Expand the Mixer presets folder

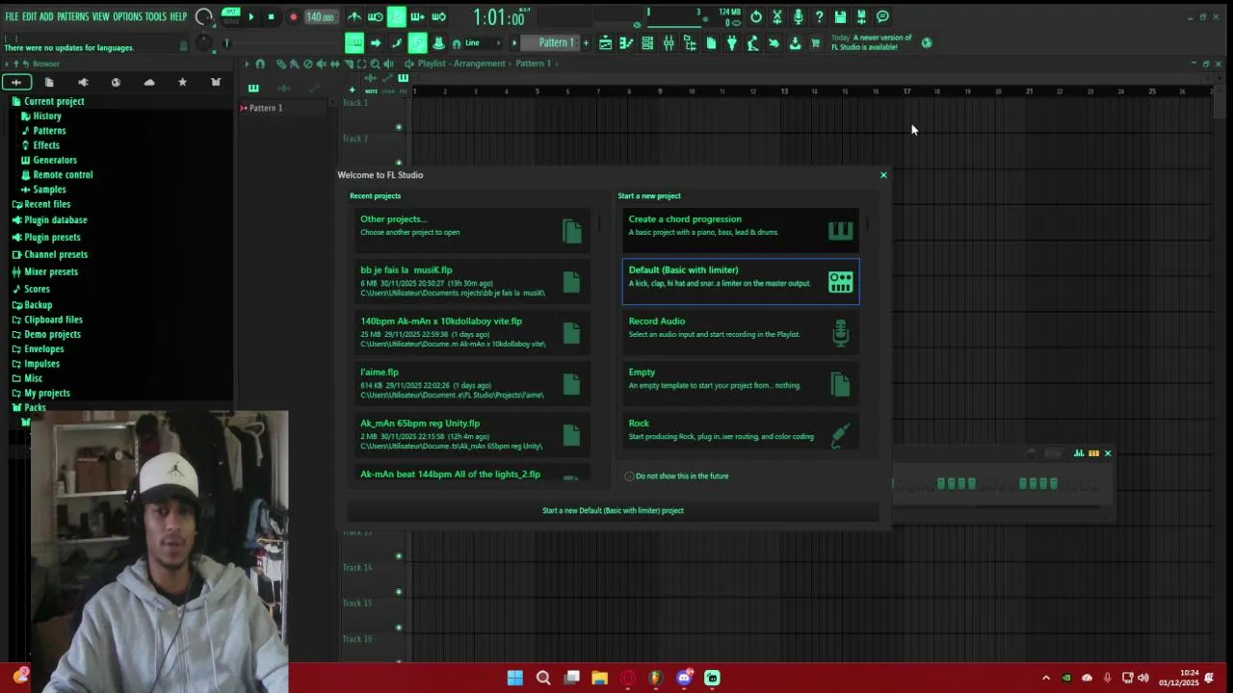click(51, 271)
